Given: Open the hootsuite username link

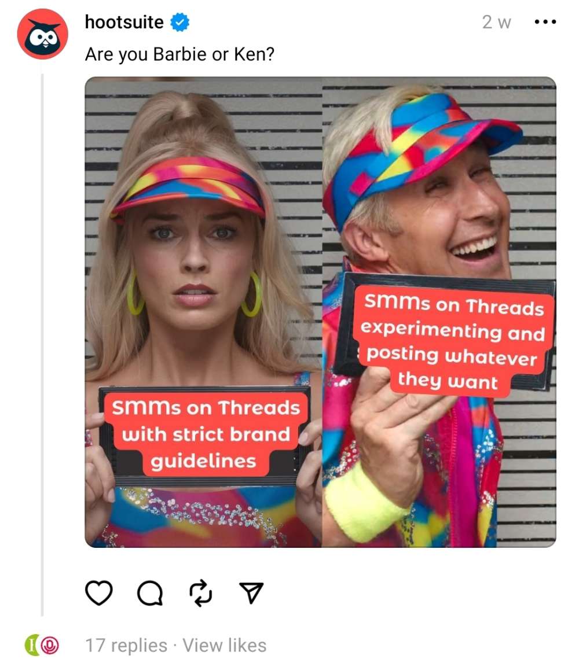Looking at the screenshot, I should (124, 22).
